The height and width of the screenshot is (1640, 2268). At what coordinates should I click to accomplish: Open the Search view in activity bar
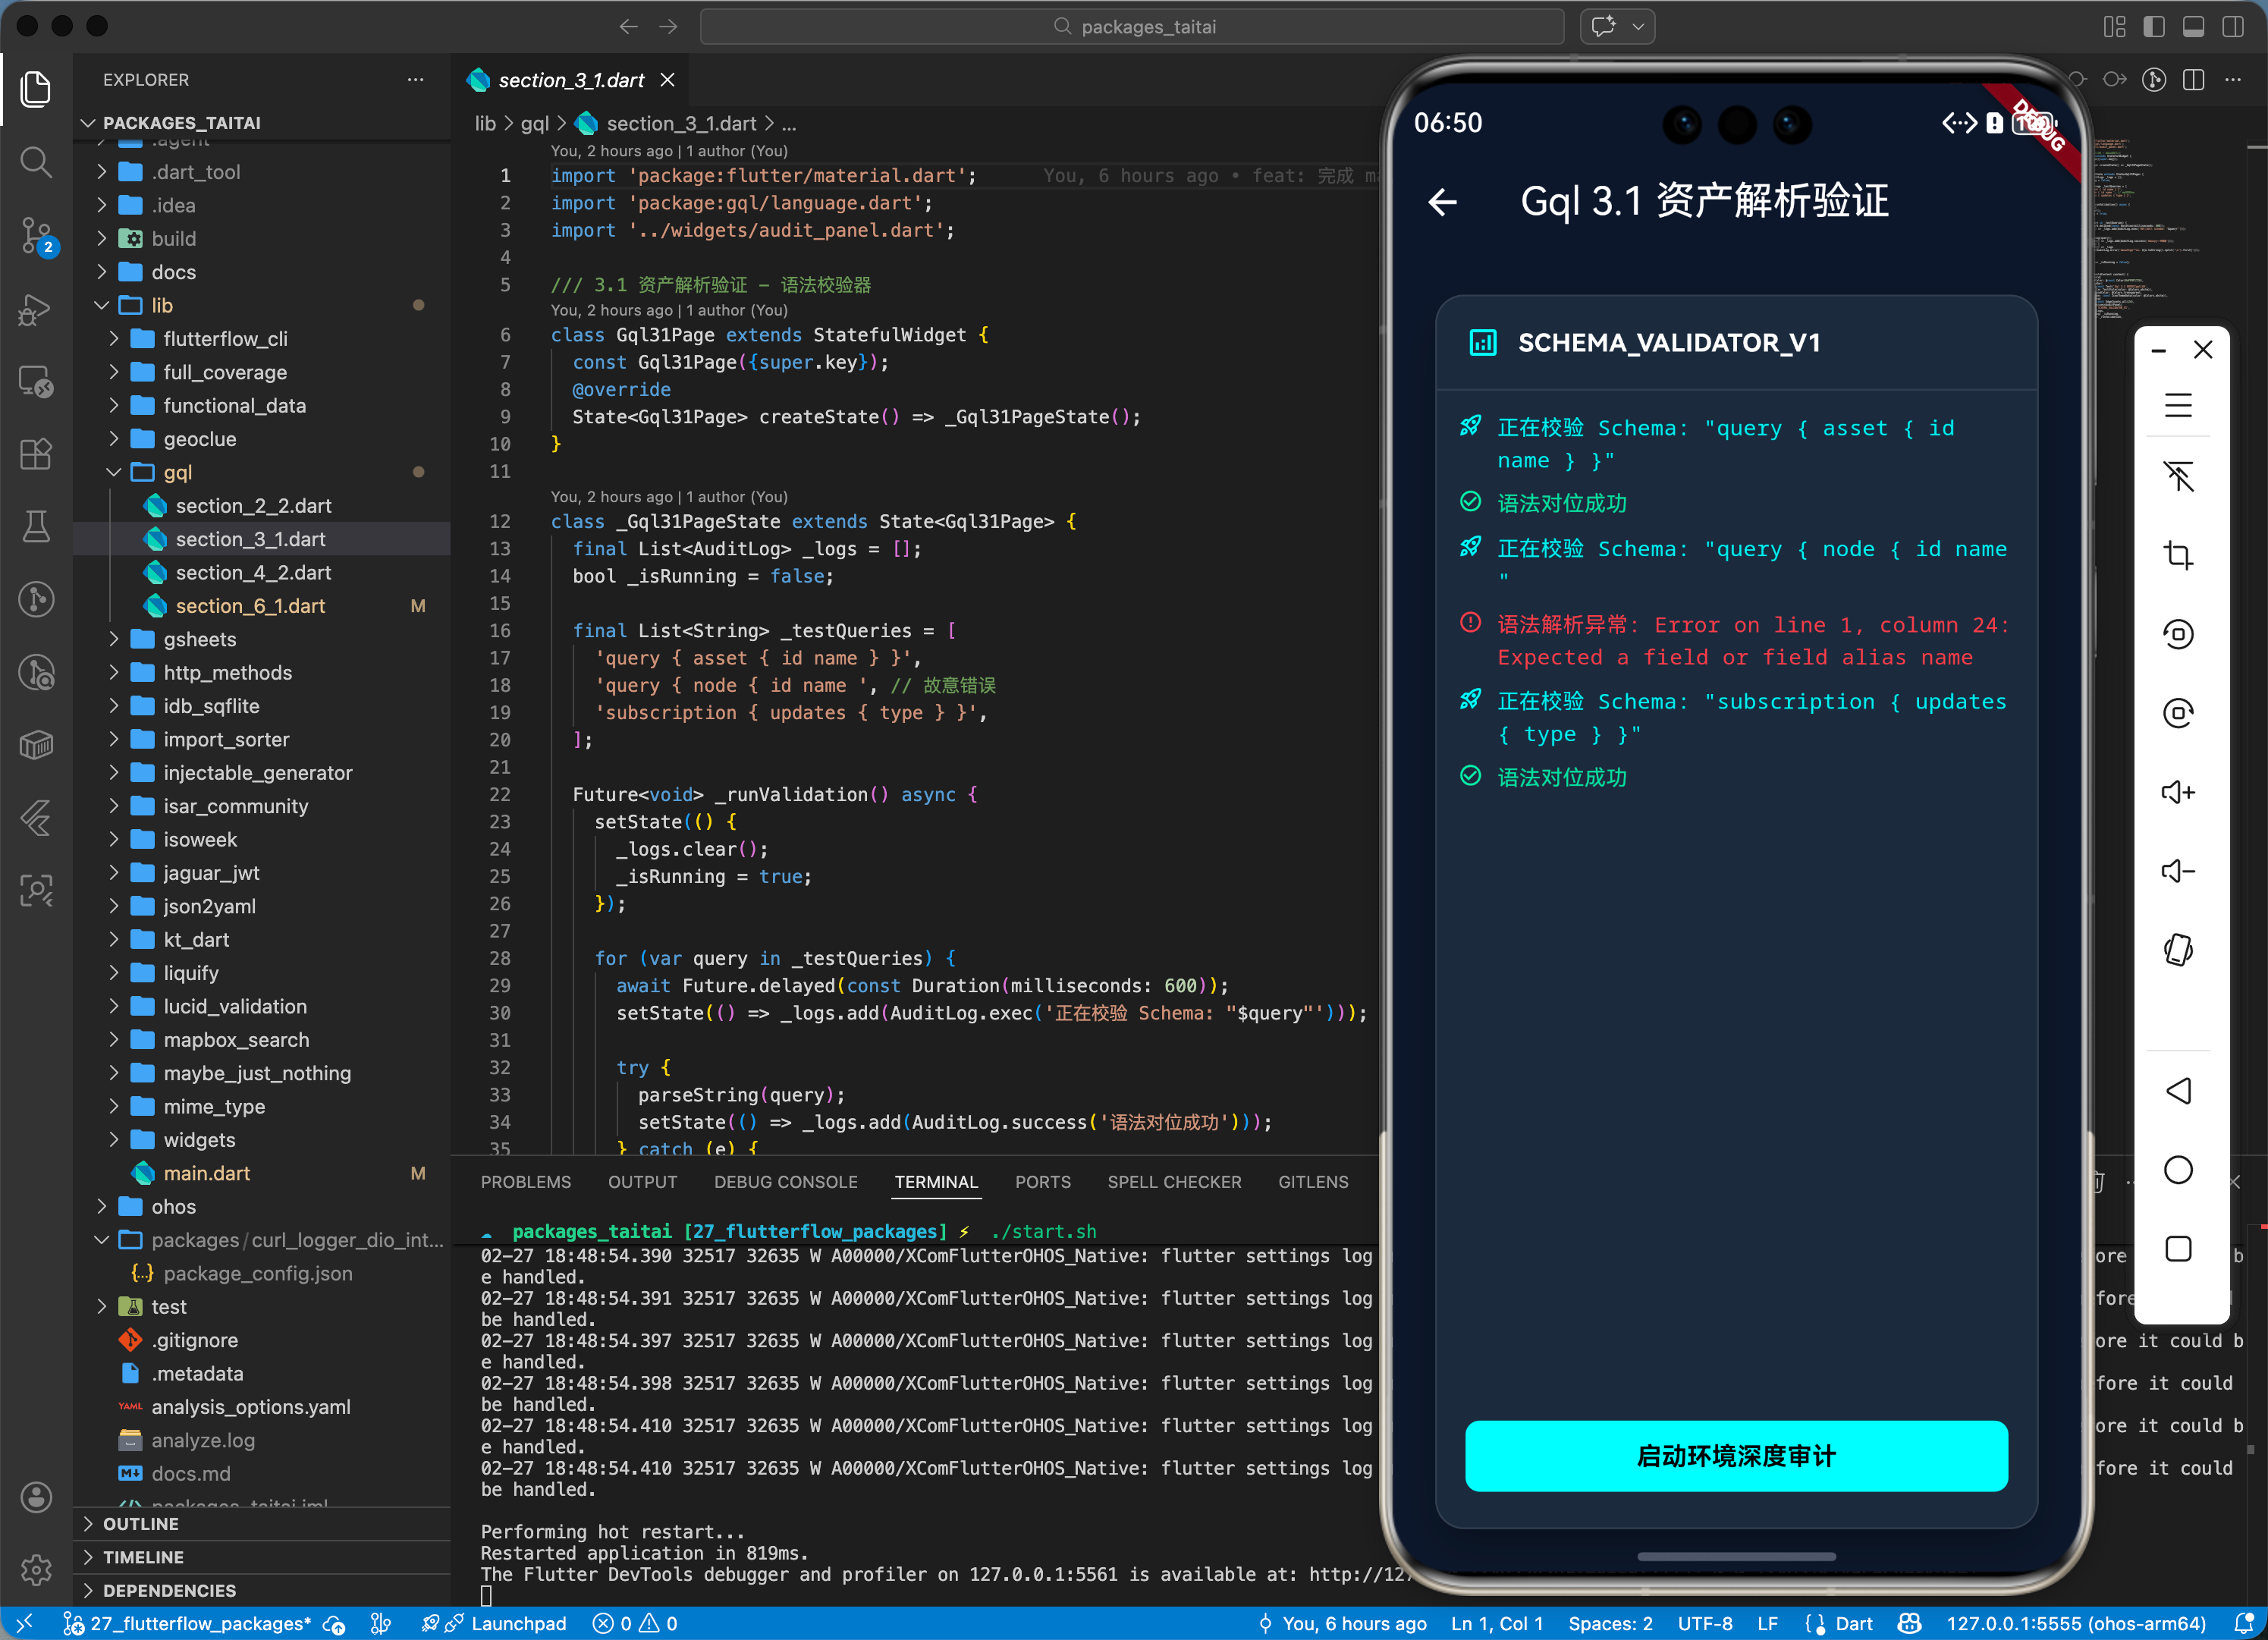(36, 162)
